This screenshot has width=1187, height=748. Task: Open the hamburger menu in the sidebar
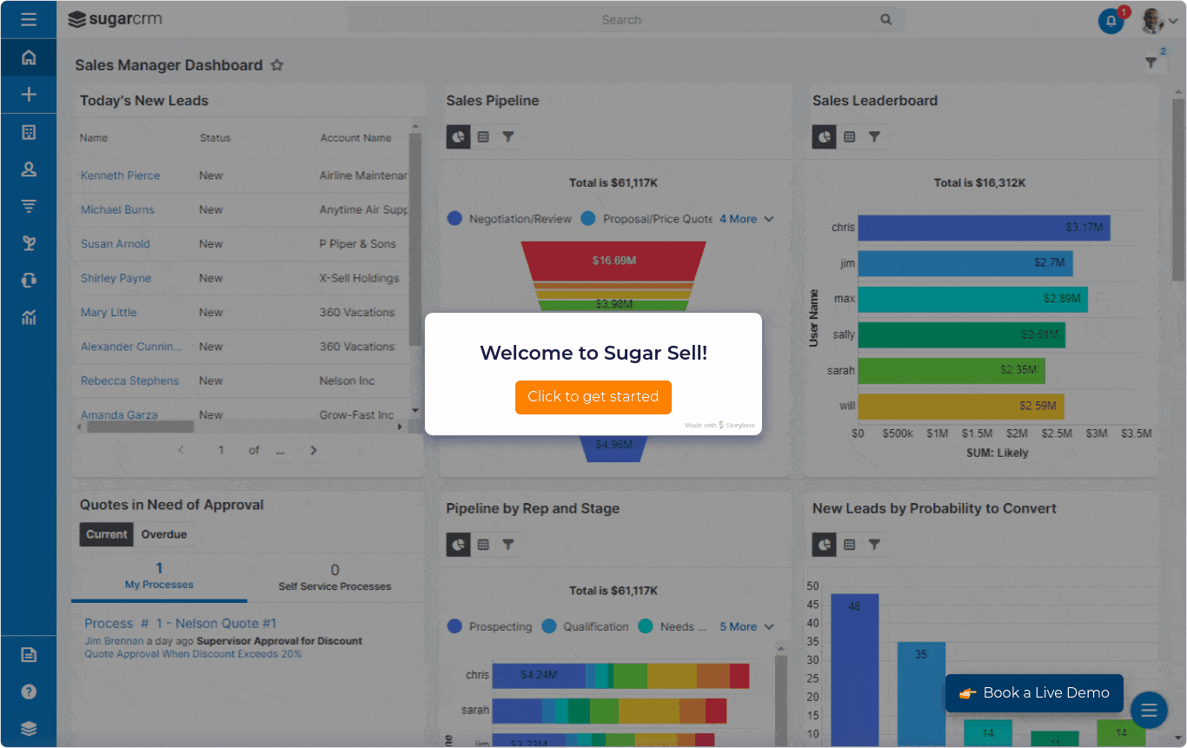click(x=29, y=19)
